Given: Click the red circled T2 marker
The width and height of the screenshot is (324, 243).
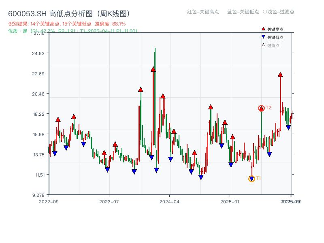Looking at the screenshot, I should pos(261,108).
